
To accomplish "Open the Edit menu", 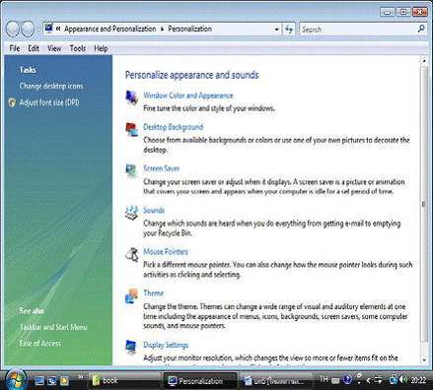I will click(34, 48).
